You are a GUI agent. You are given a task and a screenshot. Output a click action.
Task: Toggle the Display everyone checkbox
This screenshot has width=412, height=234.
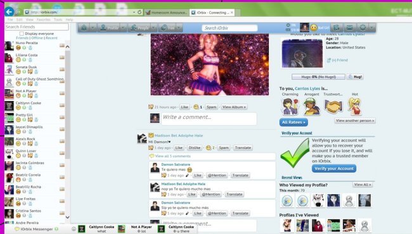click(x=22, y=34)
